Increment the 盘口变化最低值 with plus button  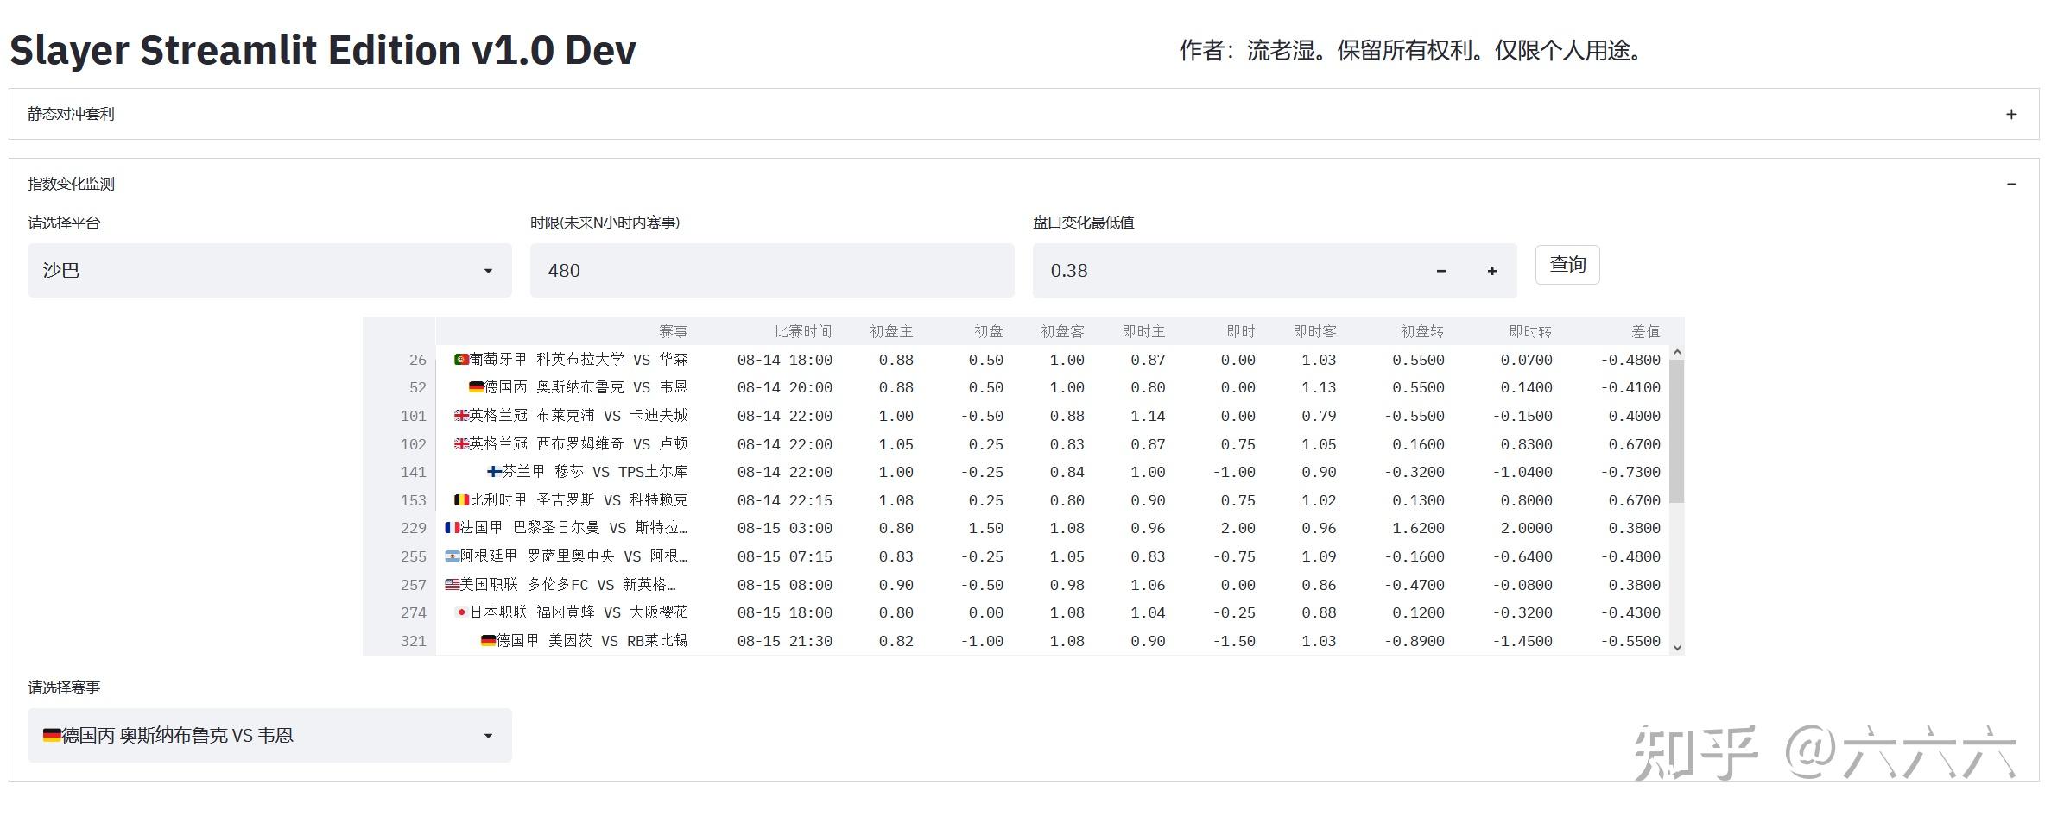[x=1491, y=270]
